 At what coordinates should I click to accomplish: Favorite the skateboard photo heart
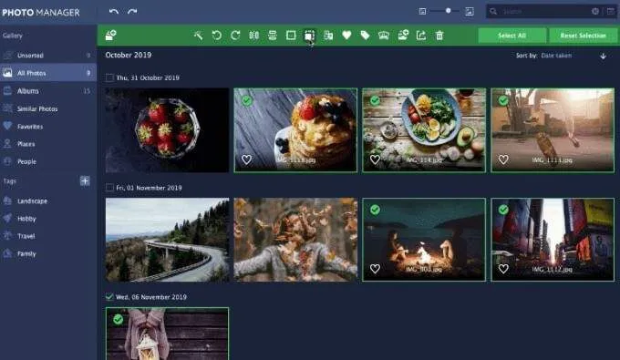click(x=503, y=159)
